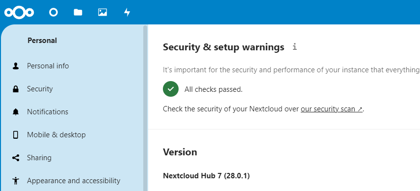Screen dimensions: 420x191
Task: Click the 'Version' heading
Action: [180, 152]
